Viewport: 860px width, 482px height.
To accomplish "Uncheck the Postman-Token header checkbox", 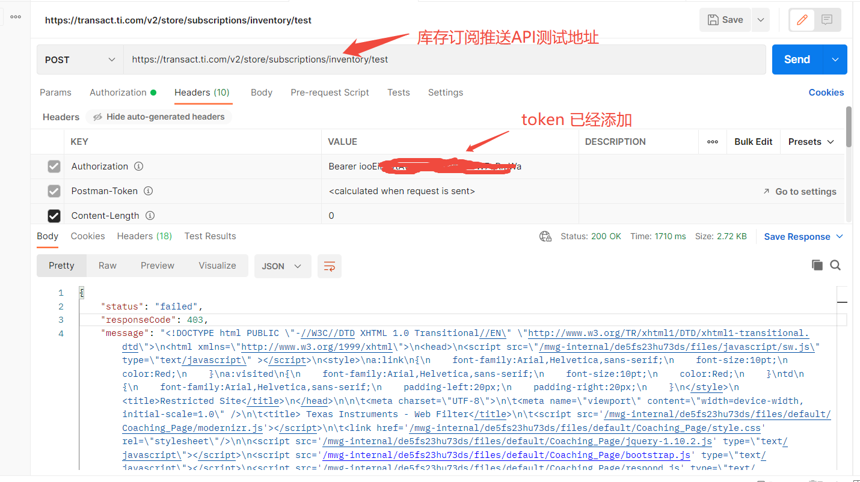I will pos(54,191).
